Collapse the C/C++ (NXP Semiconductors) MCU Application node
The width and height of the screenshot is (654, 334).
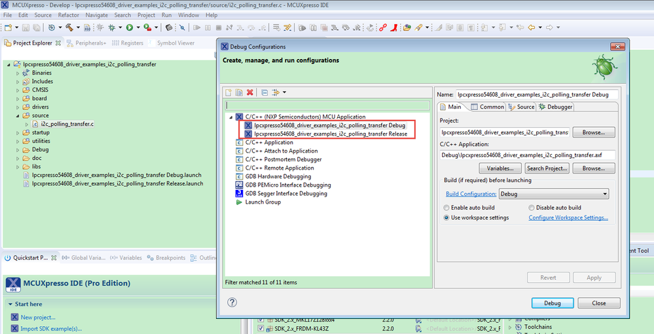[230, 117]
